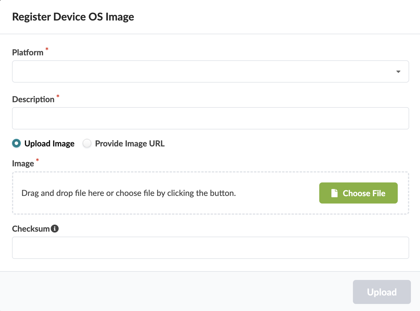This screenshot has height=311, width=420.
Task: Focus the Description text field
Action: 210,118
